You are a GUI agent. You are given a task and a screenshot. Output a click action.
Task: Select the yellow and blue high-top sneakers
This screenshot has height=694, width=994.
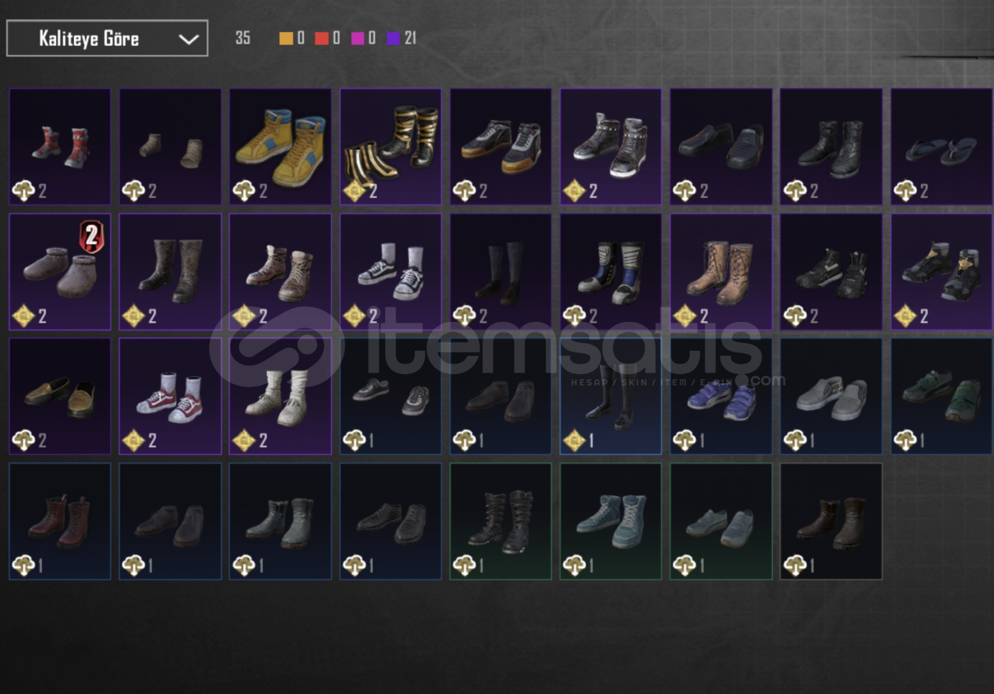click(280, 147)
